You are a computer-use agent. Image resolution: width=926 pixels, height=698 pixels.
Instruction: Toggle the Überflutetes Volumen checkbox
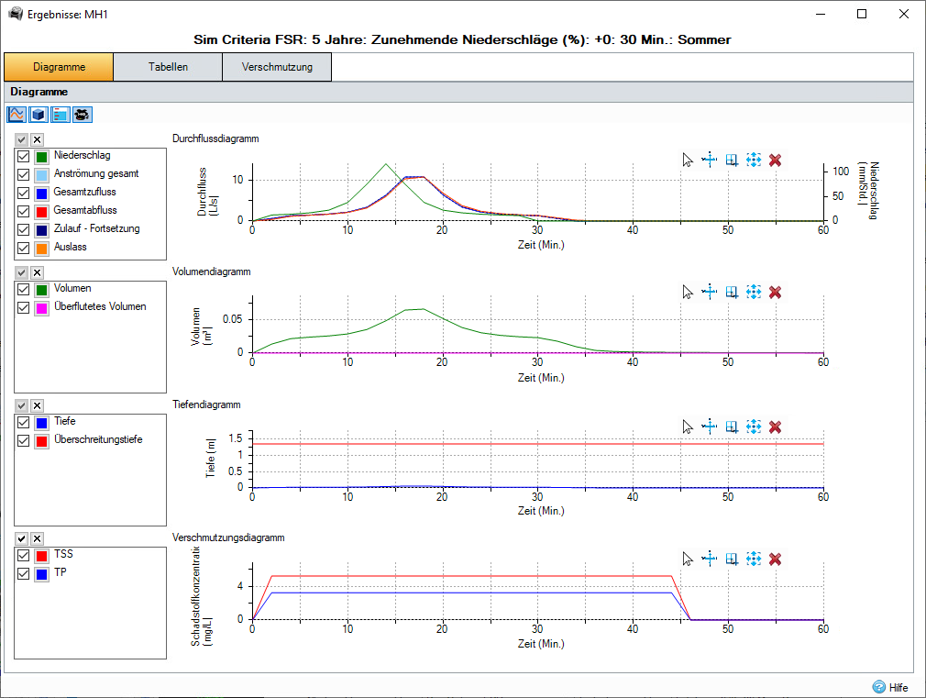23,308
